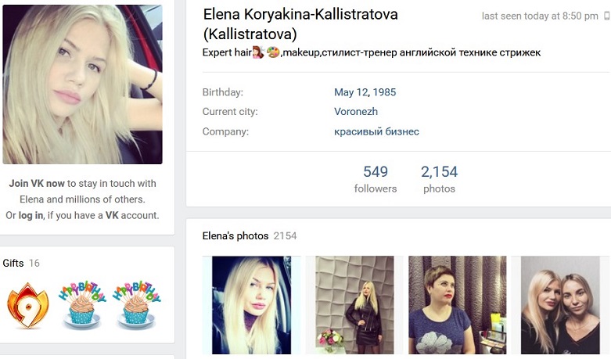Open the large profile picture
The image size is (611, 359).
(x=82, y=84)
